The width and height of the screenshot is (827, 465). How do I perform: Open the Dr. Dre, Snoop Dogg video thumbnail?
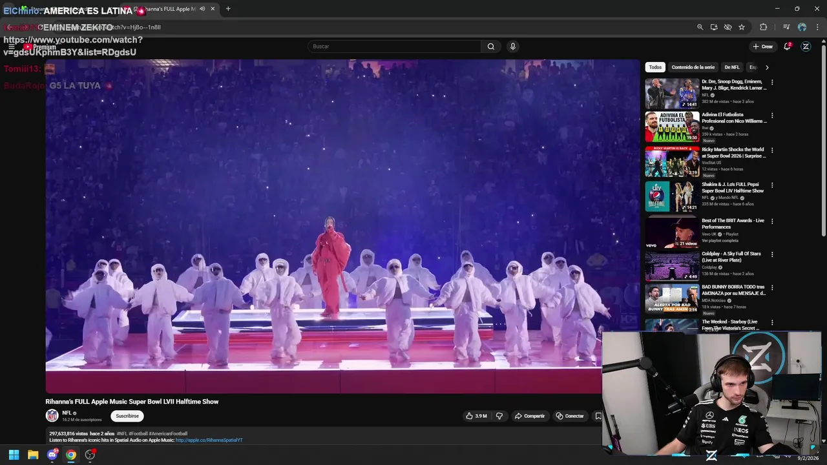[672, 94]
